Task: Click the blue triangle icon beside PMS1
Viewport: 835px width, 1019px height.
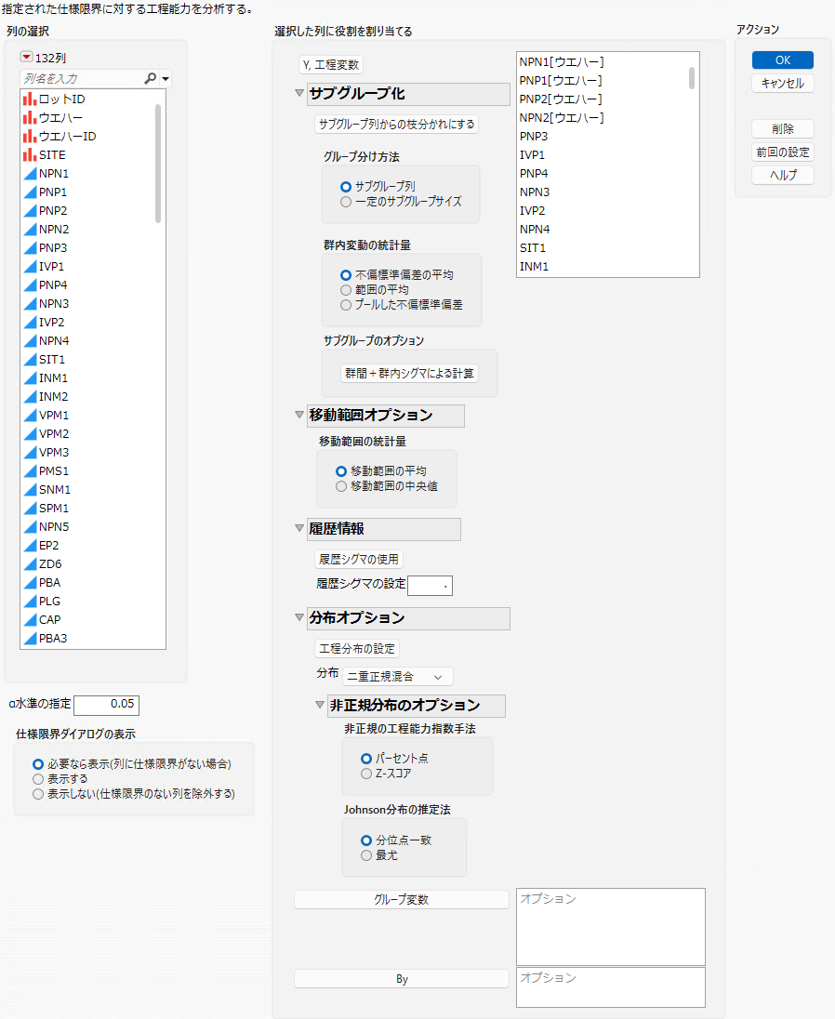Action: pyautogui.click(x=29, y=471)
